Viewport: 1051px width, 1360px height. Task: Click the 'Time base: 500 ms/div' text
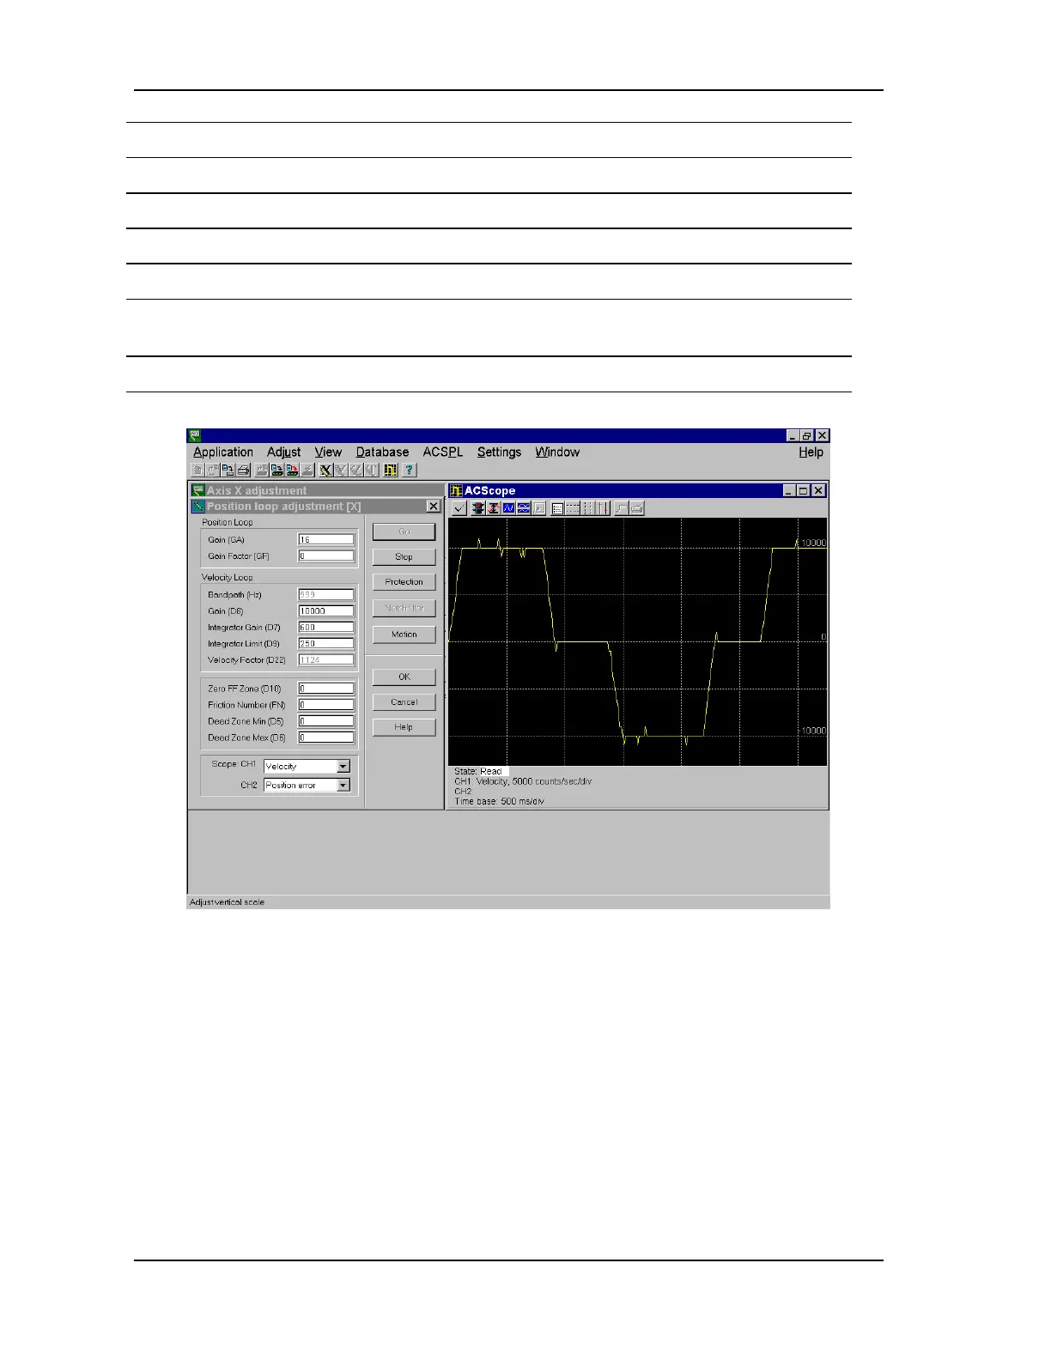coord(500,801)
